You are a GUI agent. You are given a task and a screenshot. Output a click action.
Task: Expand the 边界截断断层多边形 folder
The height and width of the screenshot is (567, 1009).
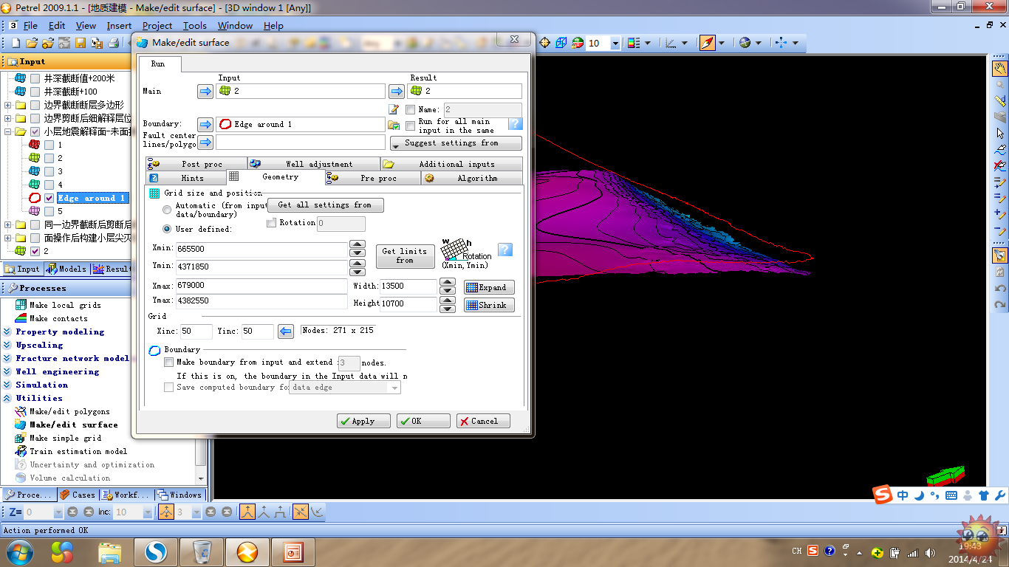tap(8, 105)
